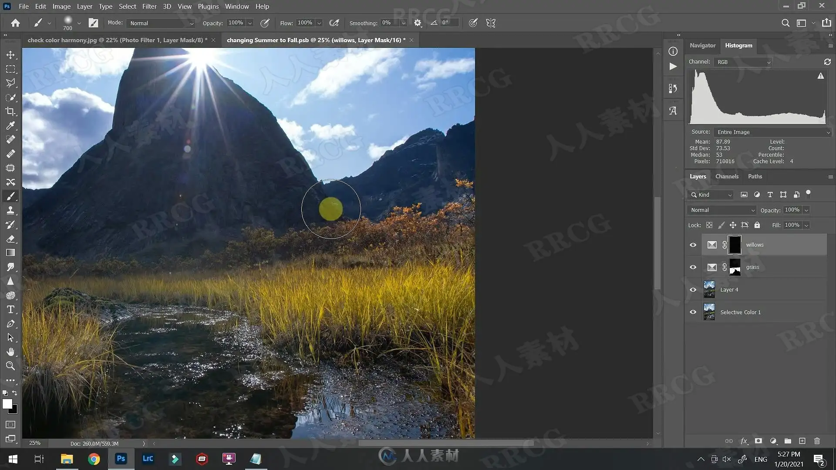The height and width of the screenshot is (470, 836).
Task: Click the foreground color swatch
Action: tap(7, 404)
